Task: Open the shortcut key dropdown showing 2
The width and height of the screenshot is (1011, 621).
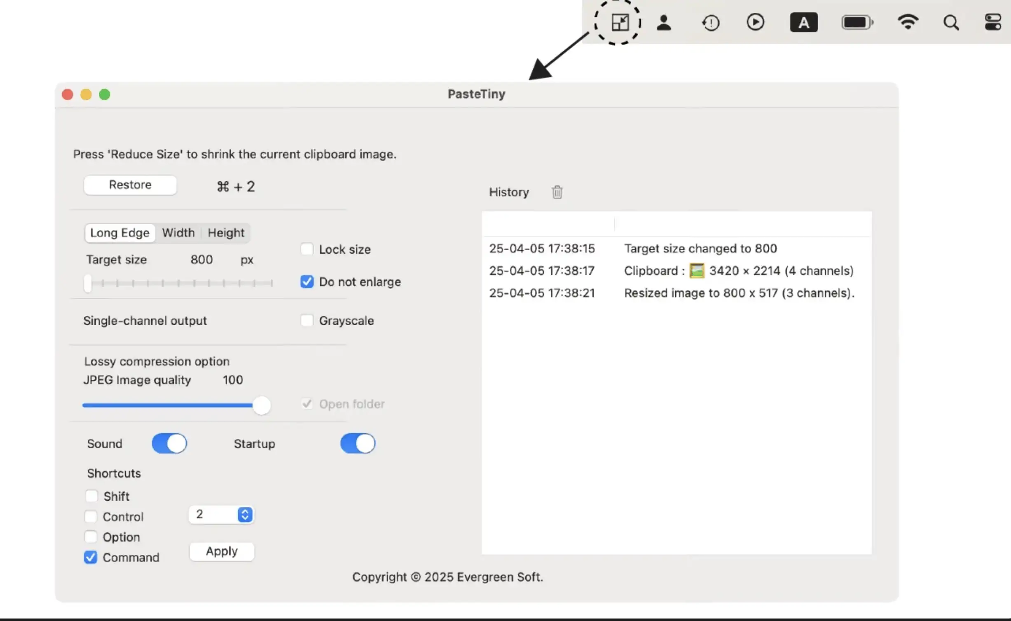Action: tap(221, 514)
